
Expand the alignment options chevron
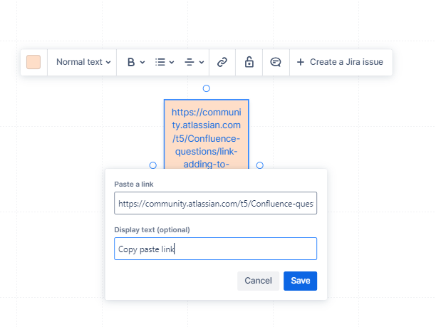coord(202,62)
